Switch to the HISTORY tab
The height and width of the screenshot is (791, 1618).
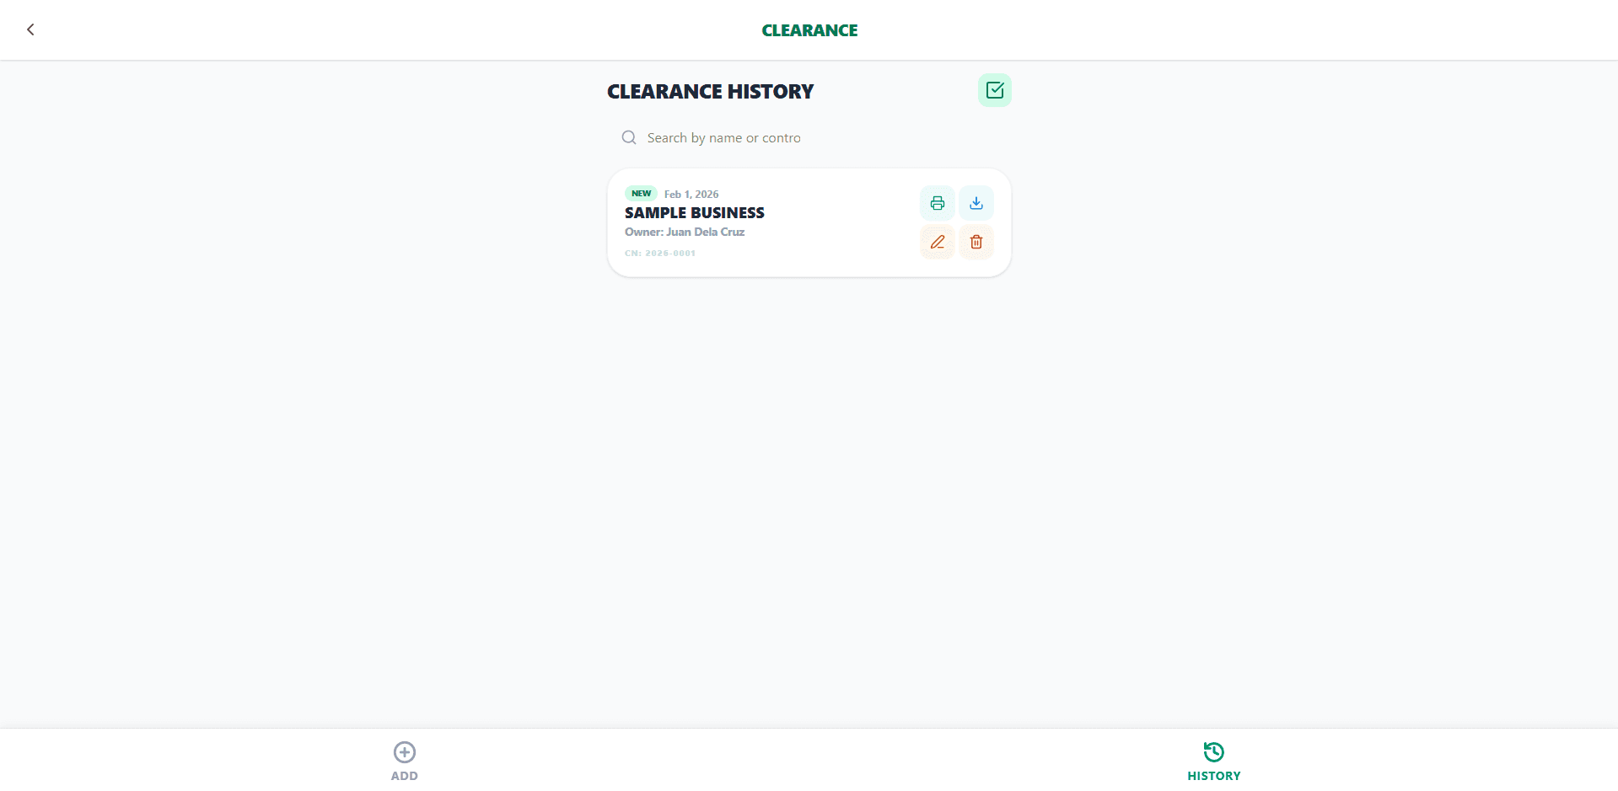tap(1213, 761)
